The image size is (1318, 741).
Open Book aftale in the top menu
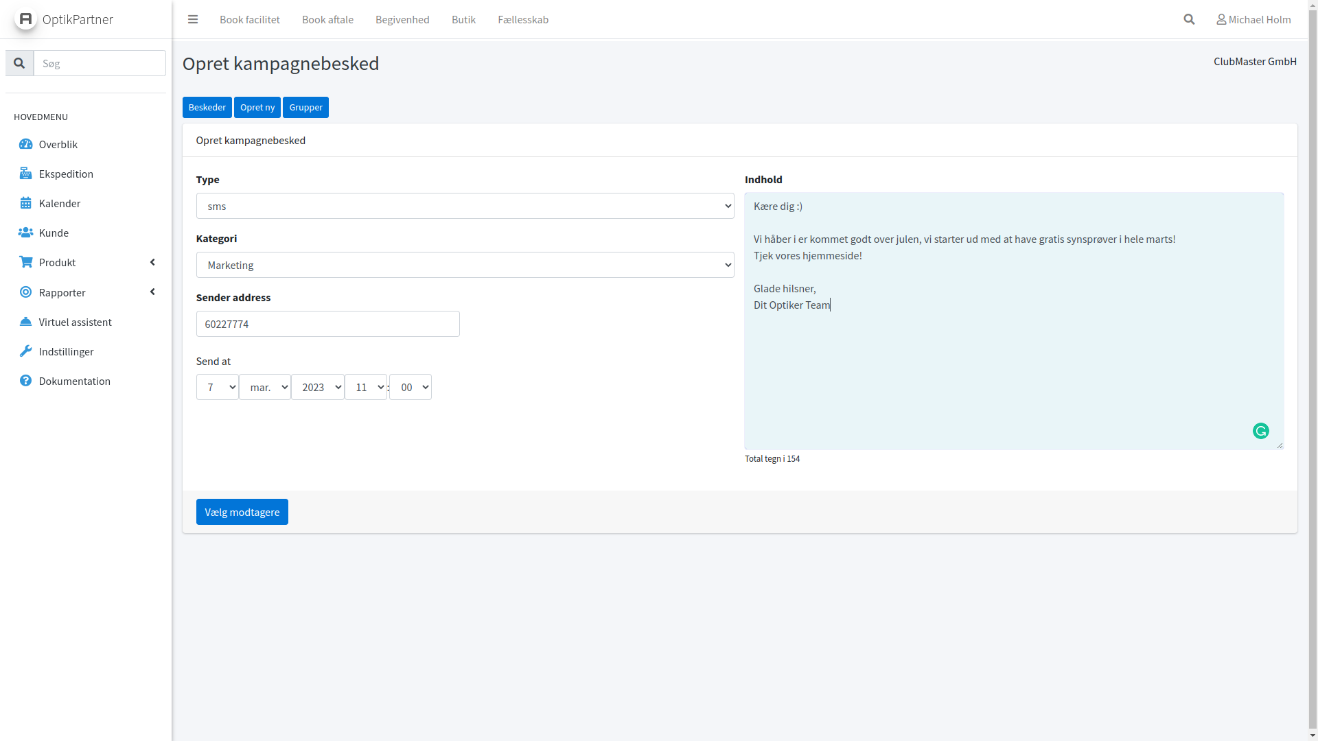point(327,19)
